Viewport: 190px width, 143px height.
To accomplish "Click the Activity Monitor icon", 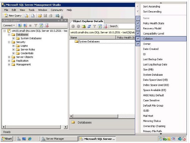I will [x=57, y=16].
